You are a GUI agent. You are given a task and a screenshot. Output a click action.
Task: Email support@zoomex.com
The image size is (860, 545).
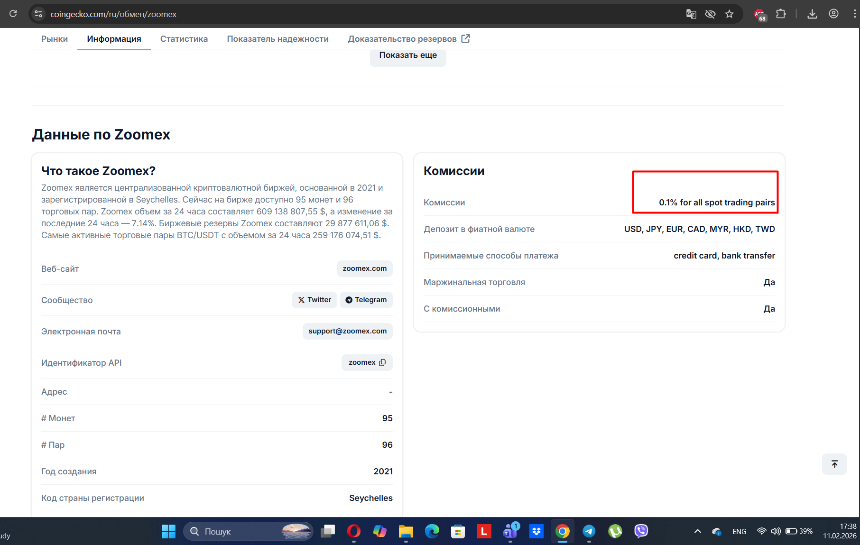point(348,331)
